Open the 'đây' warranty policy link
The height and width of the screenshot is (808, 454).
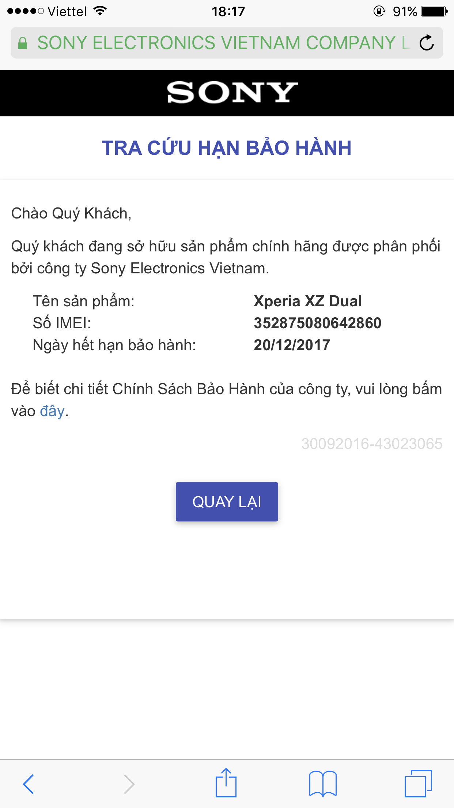(x=52, y=411)
